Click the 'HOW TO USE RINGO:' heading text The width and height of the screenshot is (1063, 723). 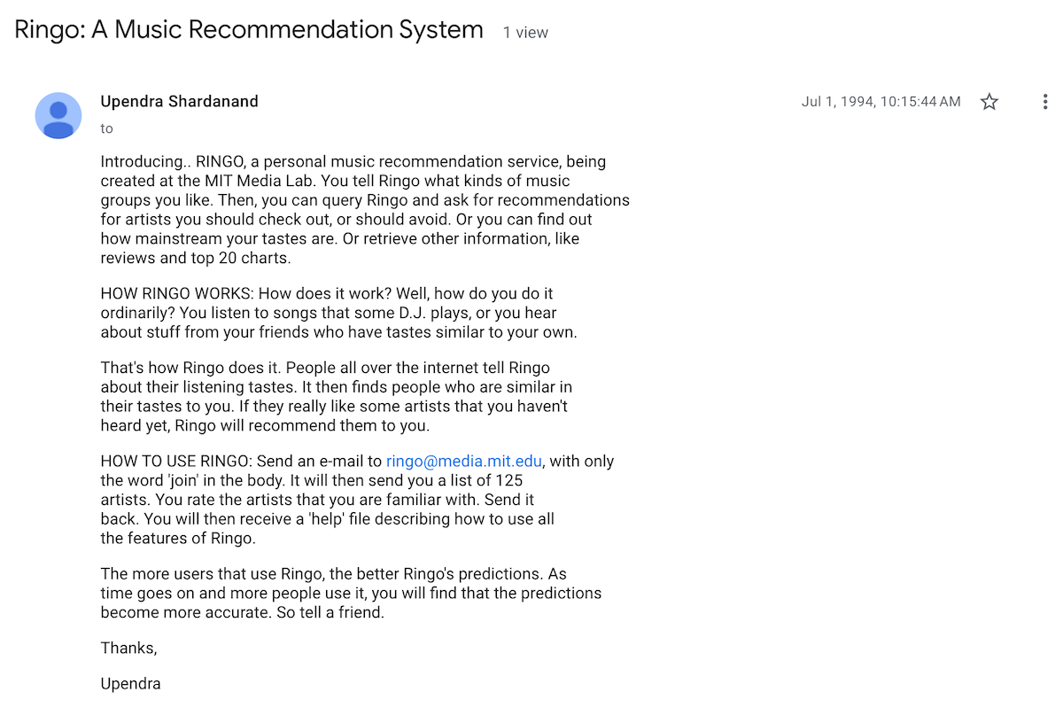[x=177, y=461]
